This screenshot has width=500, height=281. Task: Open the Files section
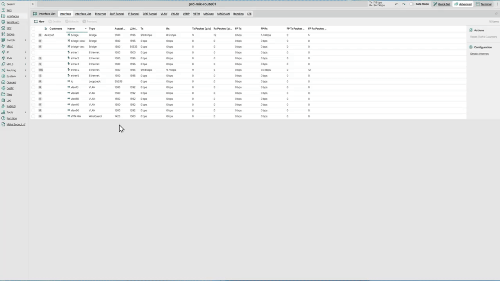point(9,94)
